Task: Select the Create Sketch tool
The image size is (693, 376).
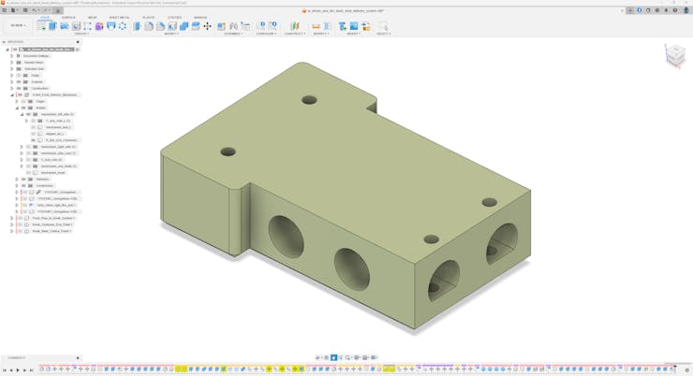Action: (41, 26)
